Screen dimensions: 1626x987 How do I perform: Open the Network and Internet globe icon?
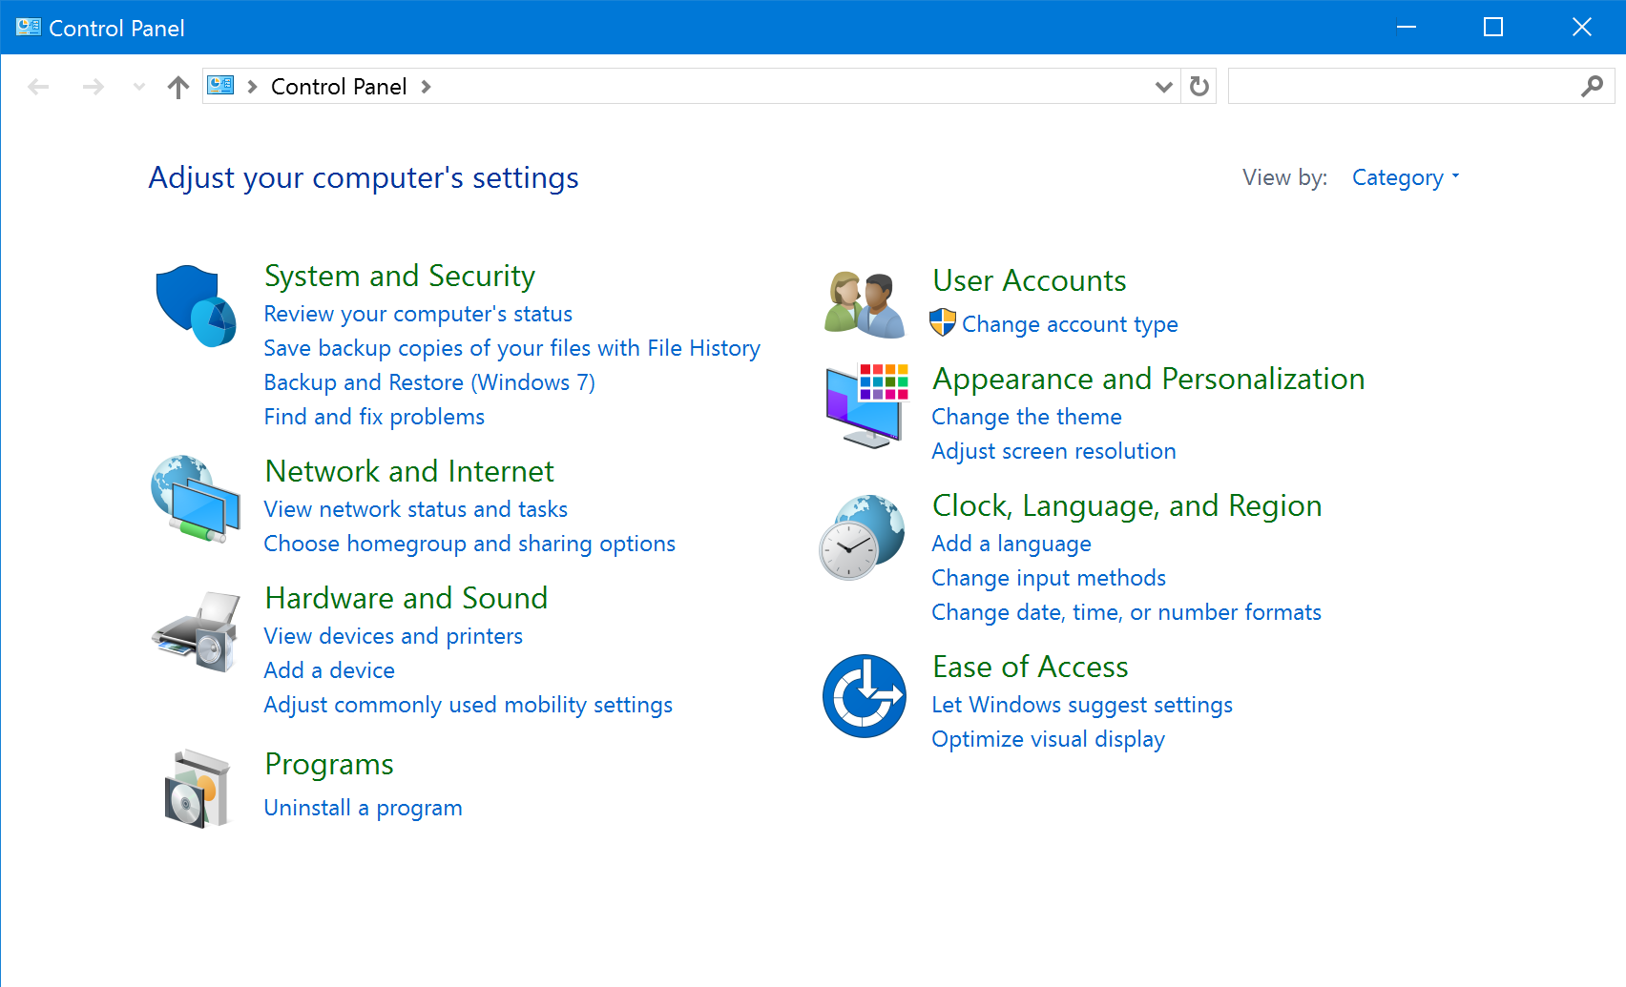196,499
